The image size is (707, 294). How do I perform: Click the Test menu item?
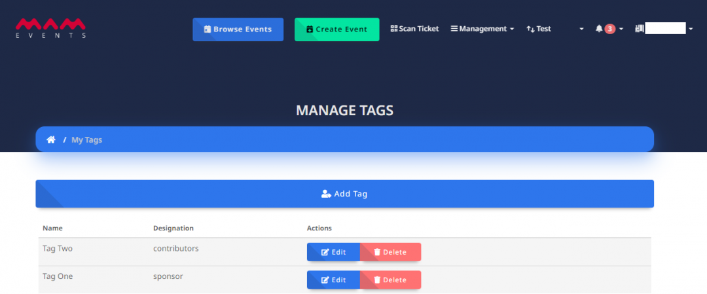(x=538, y=29)
